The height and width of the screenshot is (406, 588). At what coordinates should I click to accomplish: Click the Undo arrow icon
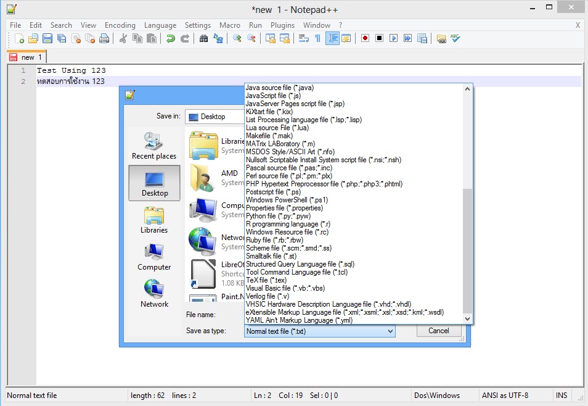171,38
